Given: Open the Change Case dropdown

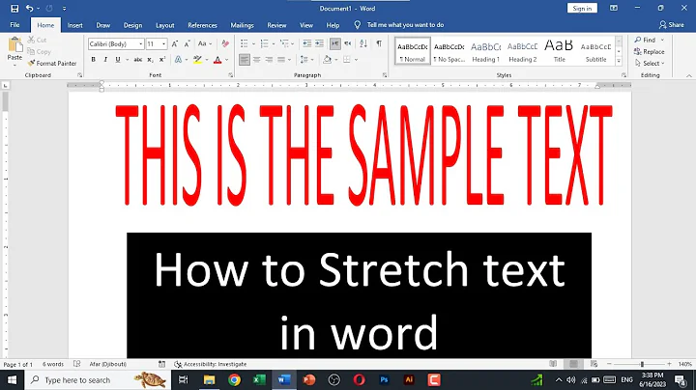Looking at the screenshot, I should (x=205, y=43).
